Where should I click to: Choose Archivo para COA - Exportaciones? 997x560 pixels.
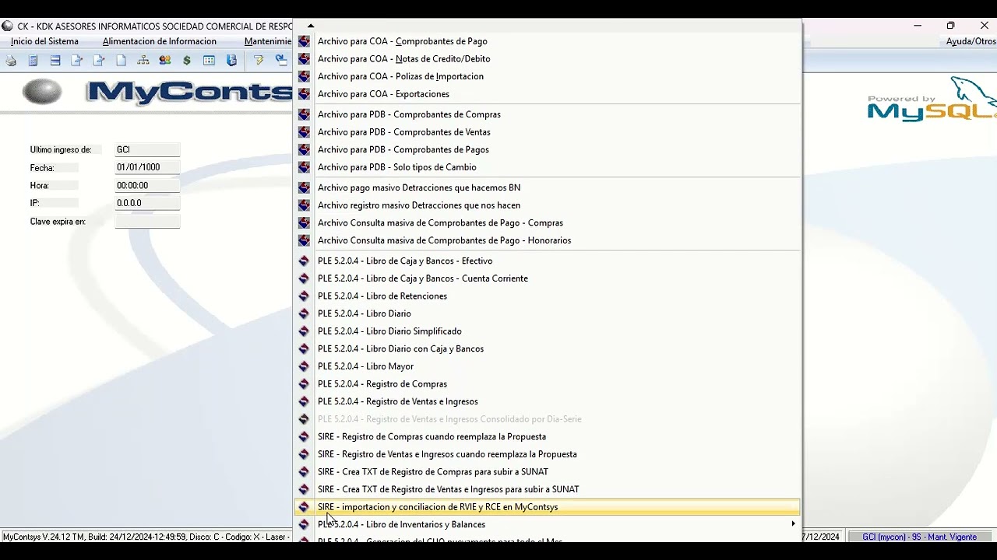[548, 94]
